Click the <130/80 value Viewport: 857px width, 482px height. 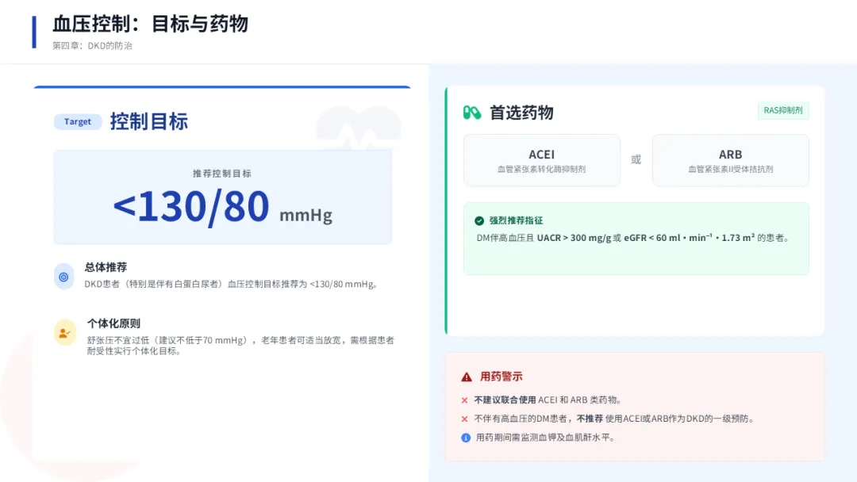[x=191, y=207]
